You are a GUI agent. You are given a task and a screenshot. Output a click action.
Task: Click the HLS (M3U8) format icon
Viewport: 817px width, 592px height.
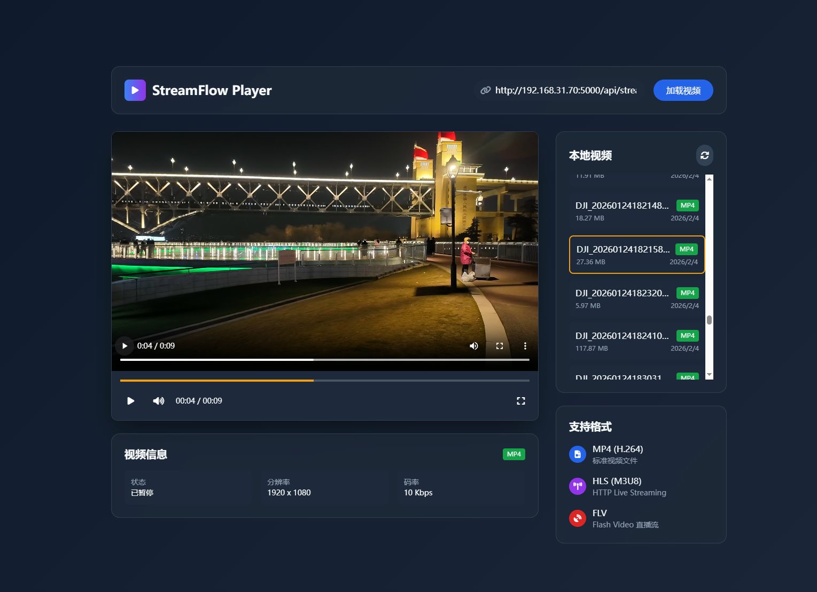(578, 486)
